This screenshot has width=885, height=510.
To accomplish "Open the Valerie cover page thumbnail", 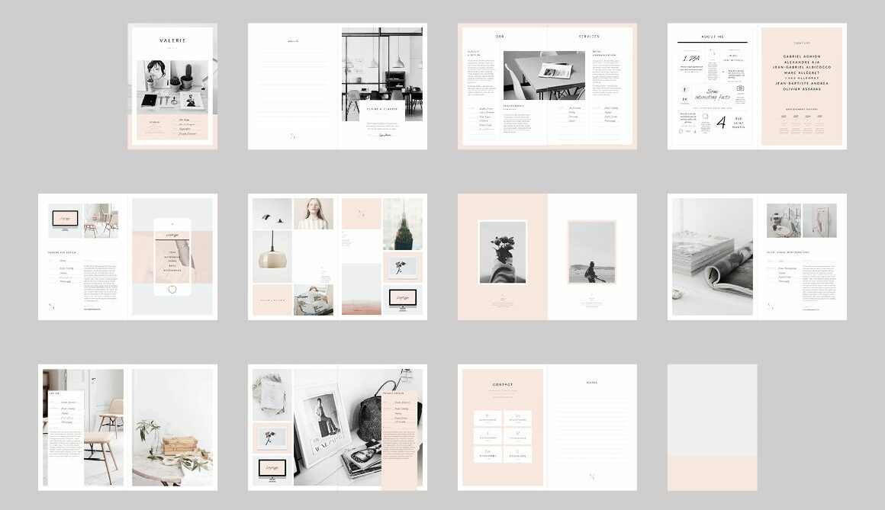I will tap(172, 86).
